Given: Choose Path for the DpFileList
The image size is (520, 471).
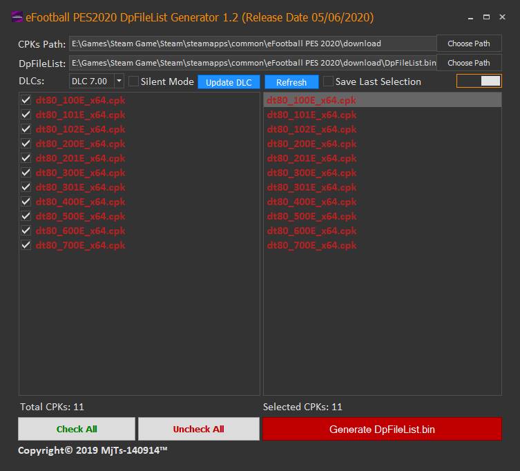Looking at the screenshot, I should pos(469,63).
